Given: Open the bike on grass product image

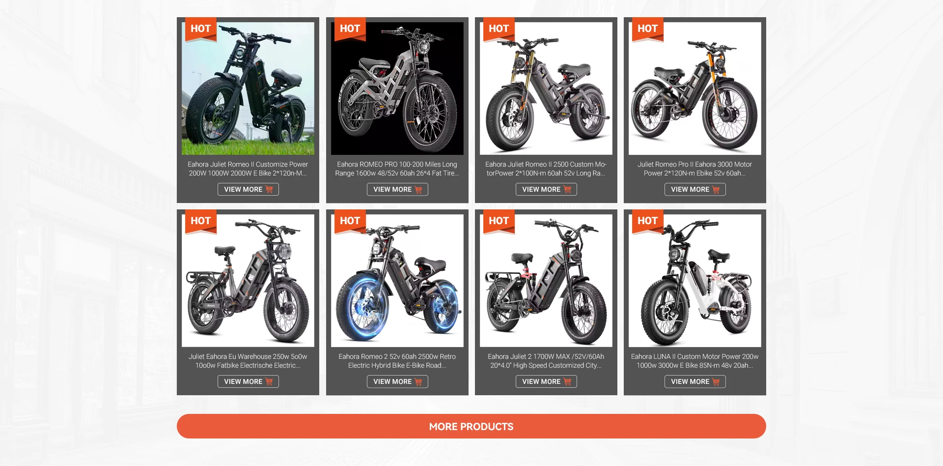Looking at the screenshot, I should point(248,88).
